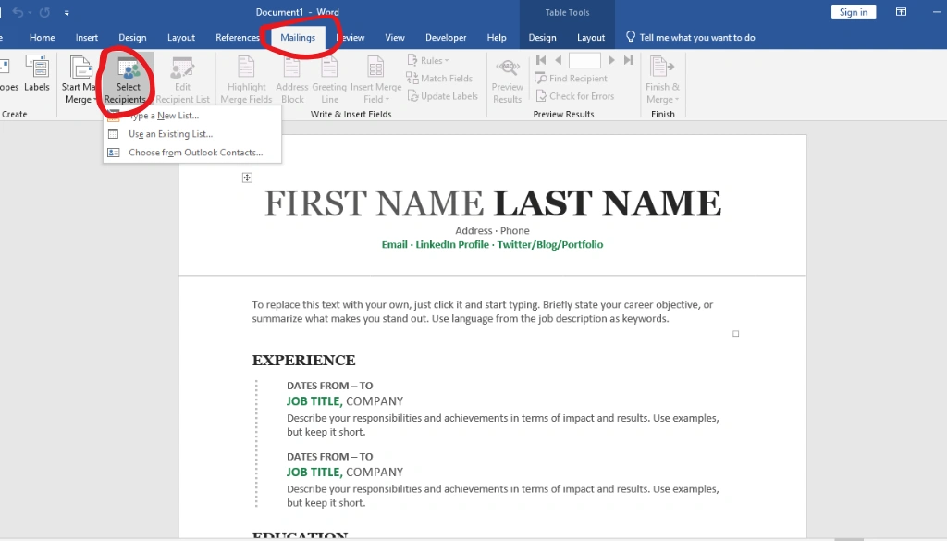Image resolution: width=947 pixels, height=541 pixels.
Task: Open the Layout tab next to References
Action: coord(181,37)
